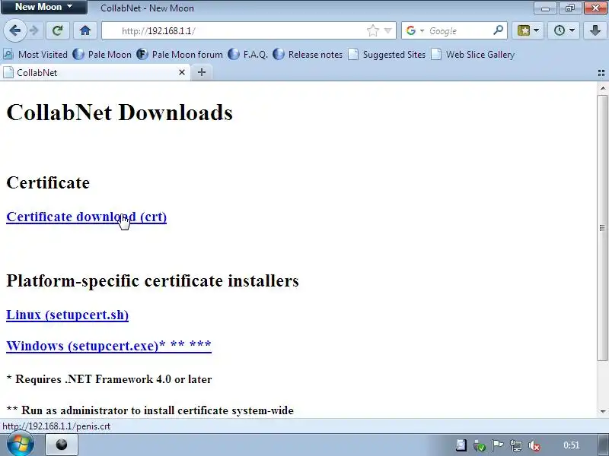This screenshot has width=609, height=456.
Task: Open the Release notes bookmark
Action: tap(308, 54)
